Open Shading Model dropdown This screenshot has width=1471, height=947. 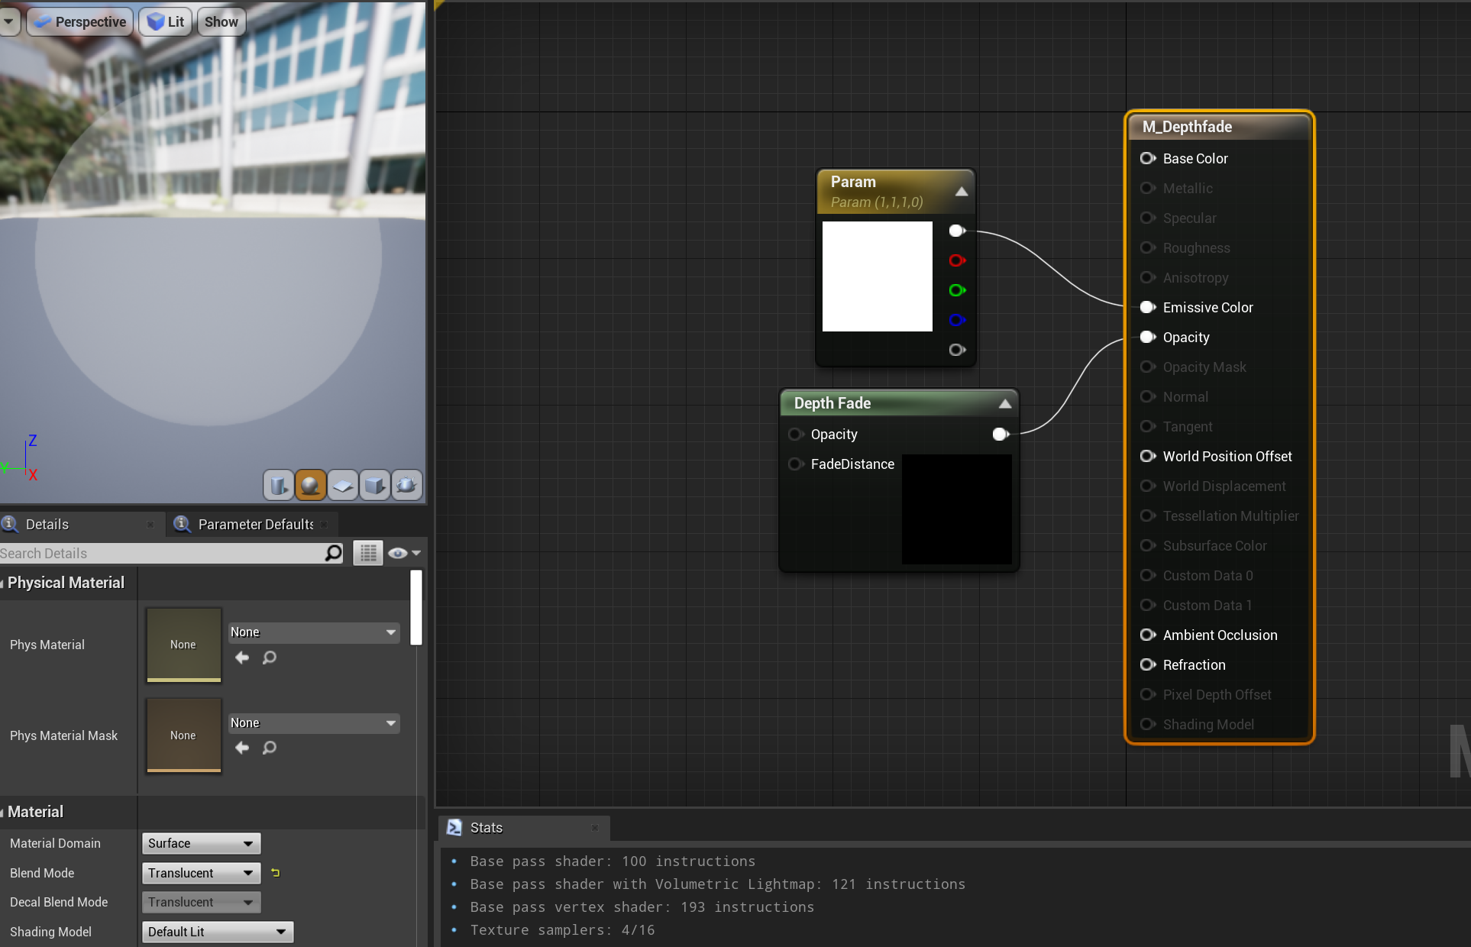[x=218, y=932]
